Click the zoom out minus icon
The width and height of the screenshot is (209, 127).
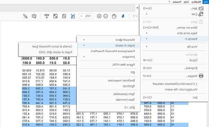[106, 16]
